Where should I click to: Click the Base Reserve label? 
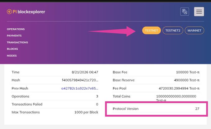tap(123, 80)
